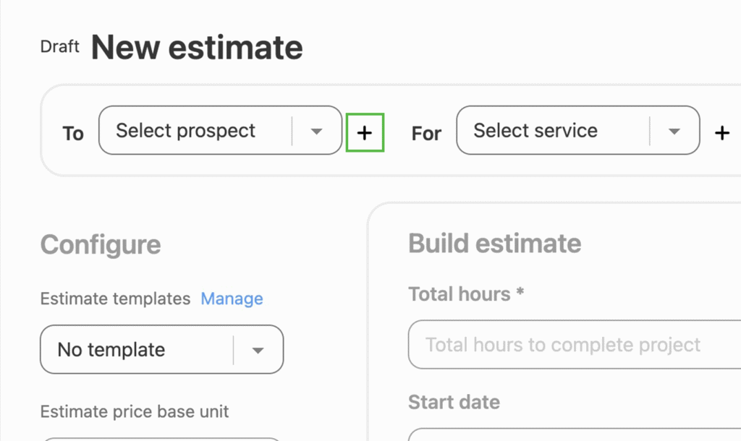Click the 'No template' selected value text
Screen dimensions: 741x441
coord(111,350)
